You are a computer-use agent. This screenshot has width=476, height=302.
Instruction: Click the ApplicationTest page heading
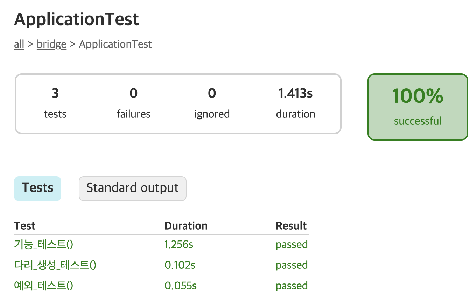[77, 20]
